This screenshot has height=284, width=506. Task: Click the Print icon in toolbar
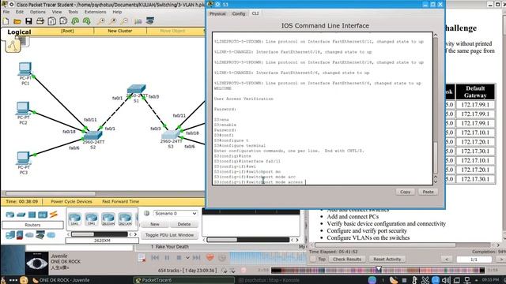pos(40,21)
